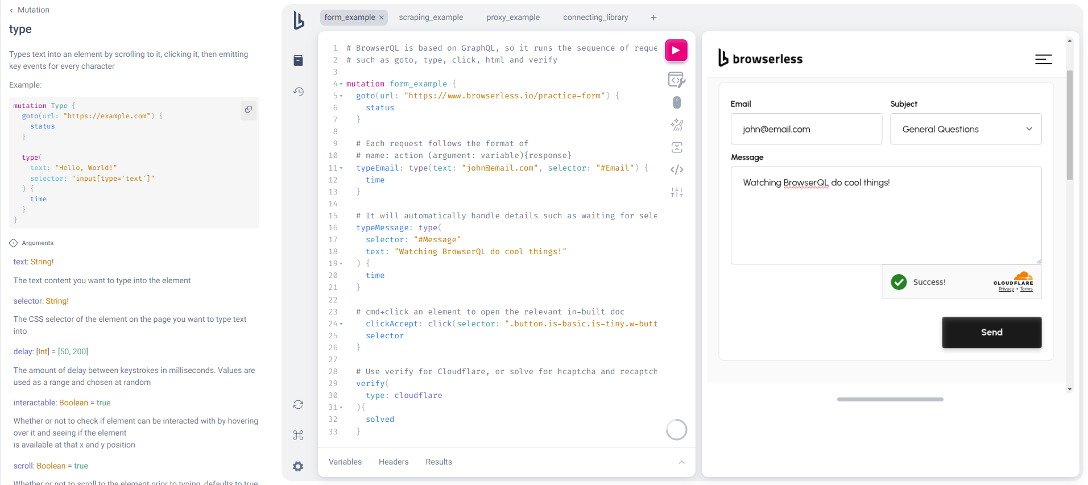This screenshot has width=1088, height=485.
Task: Click the Arguments section icon
Action: pos(14,243)
